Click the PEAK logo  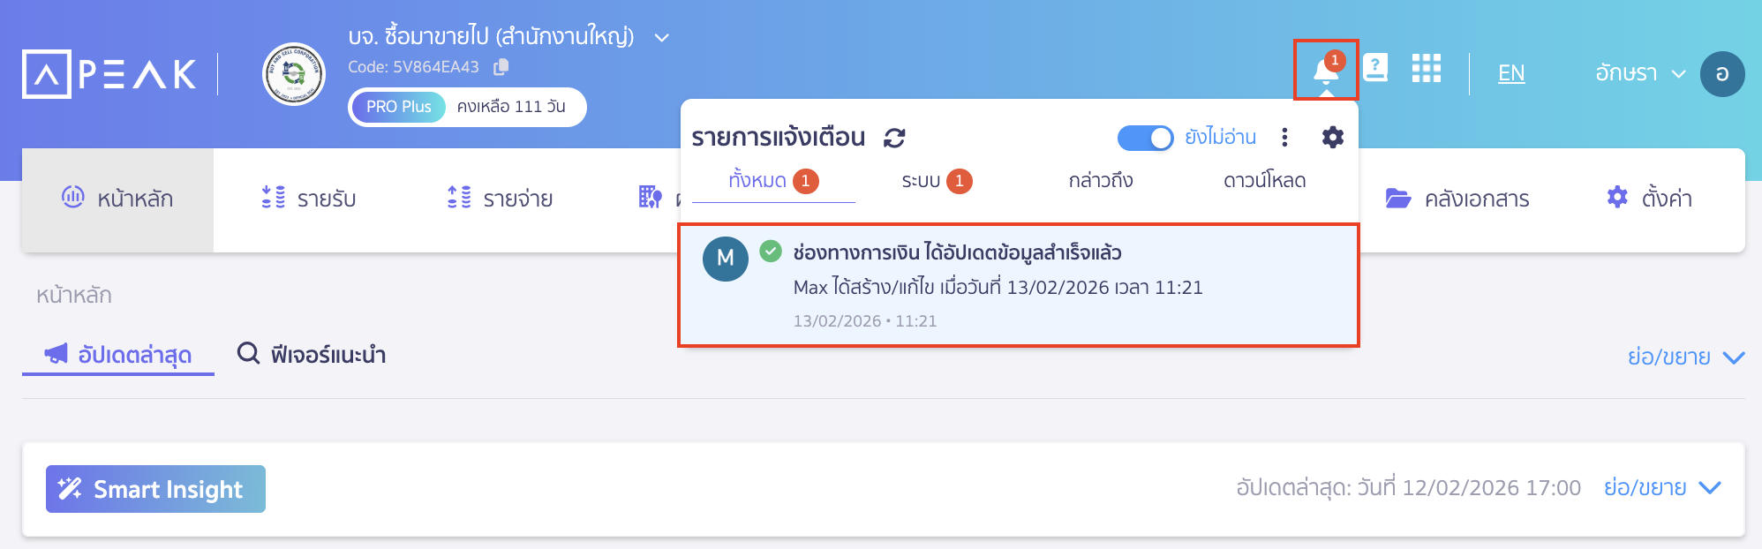109,74
